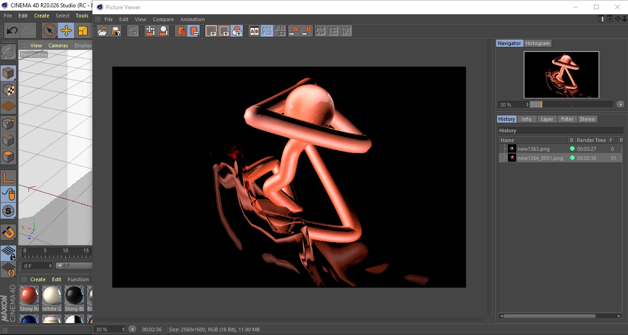Image resolution: width=628 pixels, height=335 pixels.
Task: Switch to the Filter tab
Action: [x=567, y=119]
